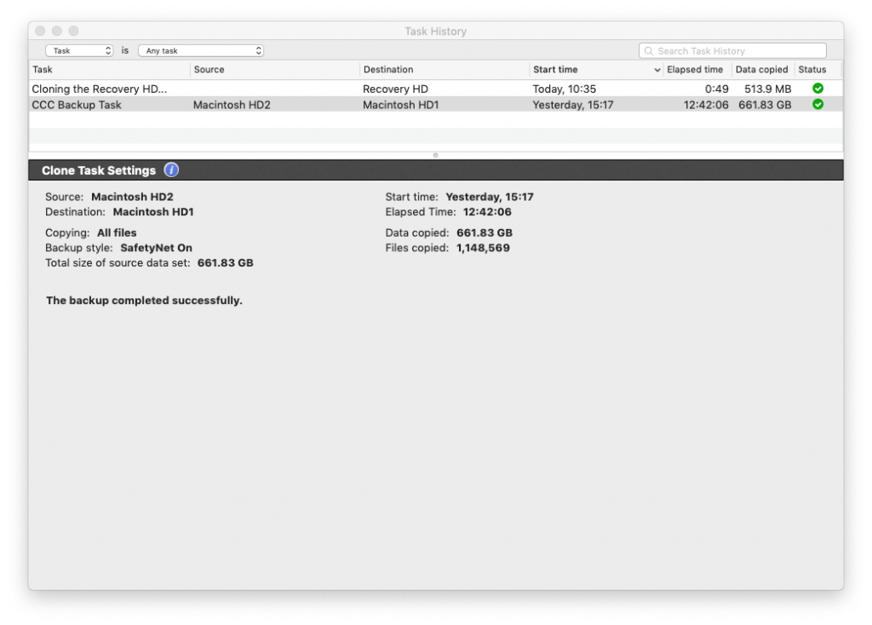This screenshot has height=625, width=872.
Task: Click the Clone Task Settings info icon
Action: click(171, 170)
